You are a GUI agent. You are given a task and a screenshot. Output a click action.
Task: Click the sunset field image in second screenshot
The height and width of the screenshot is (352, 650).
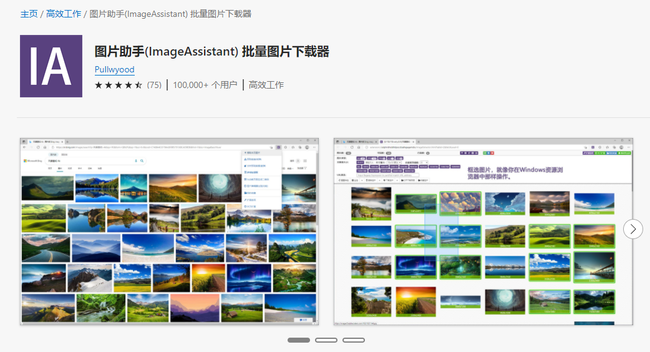coord(415,301)
